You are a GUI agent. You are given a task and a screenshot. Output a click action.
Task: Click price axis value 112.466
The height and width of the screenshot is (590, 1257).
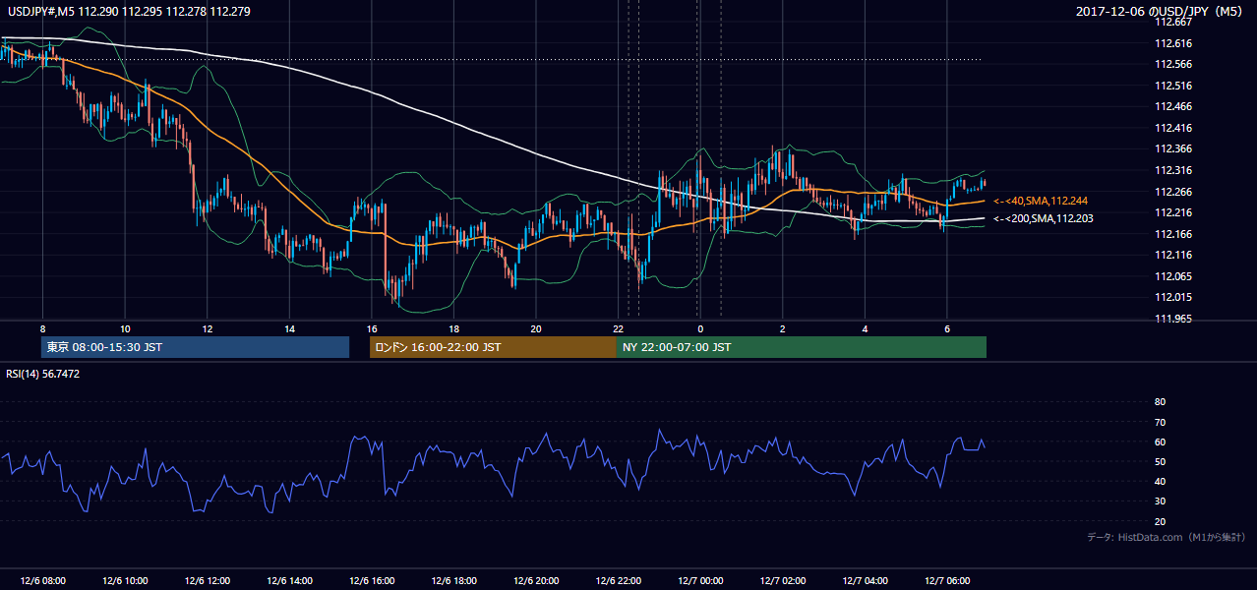click(x=1173, y=107)
